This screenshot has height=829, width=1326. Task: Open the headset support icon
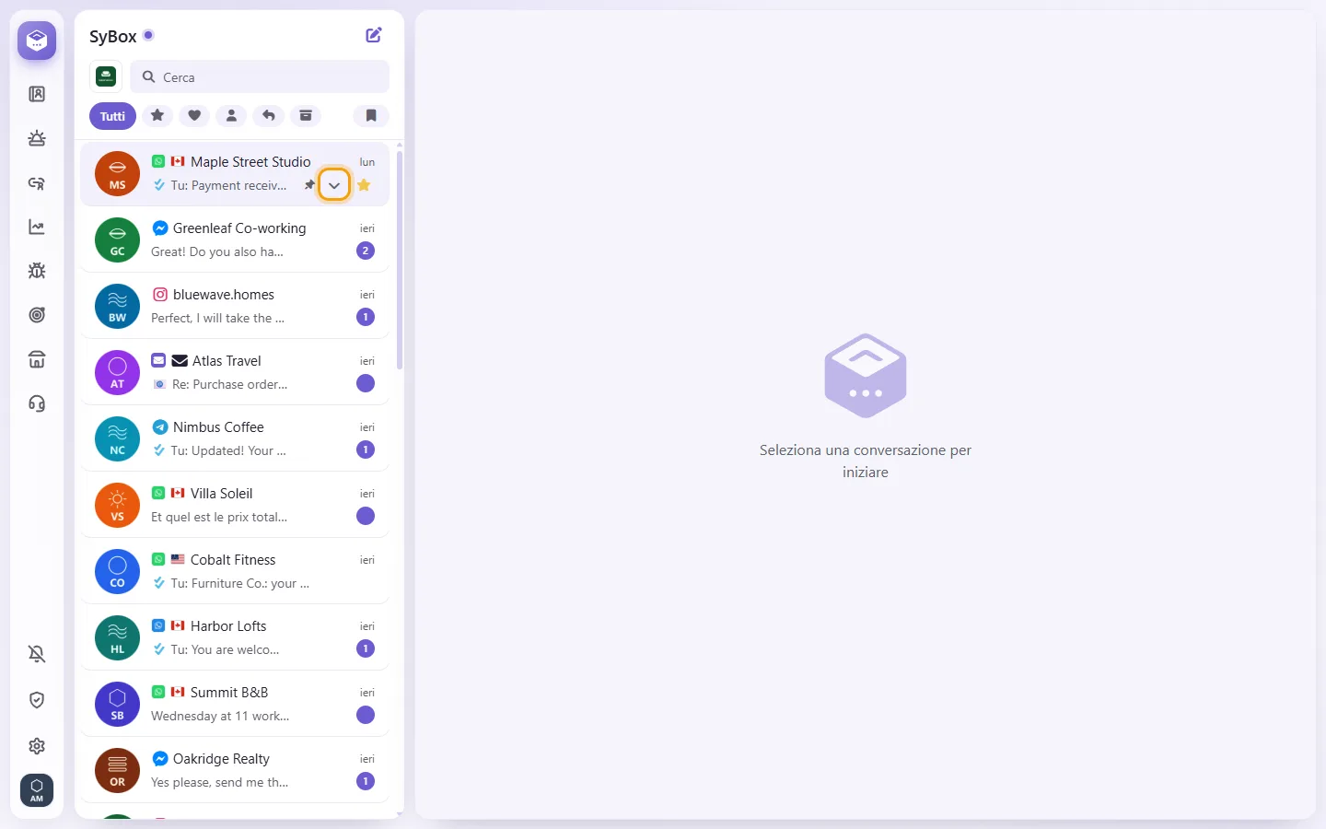coord(37,403)
